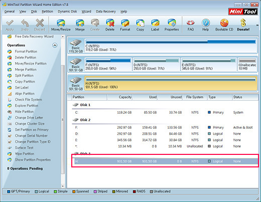
Task: Select D: partition block in disk map
Action: 156,65
